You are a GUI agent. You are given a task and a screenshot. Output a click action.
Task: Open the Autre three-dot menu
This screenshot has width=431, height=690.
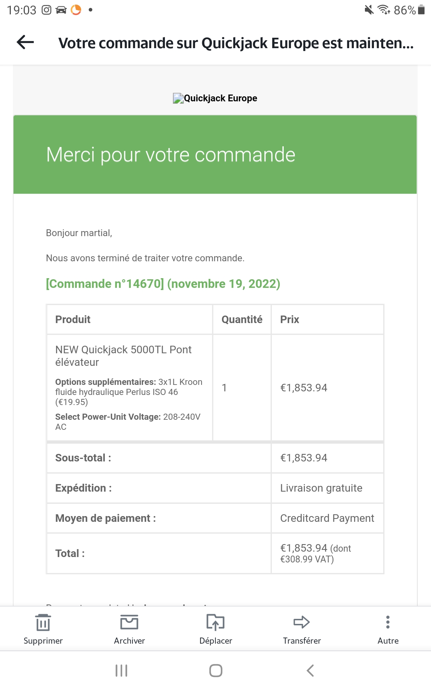(x=388, y=629)
